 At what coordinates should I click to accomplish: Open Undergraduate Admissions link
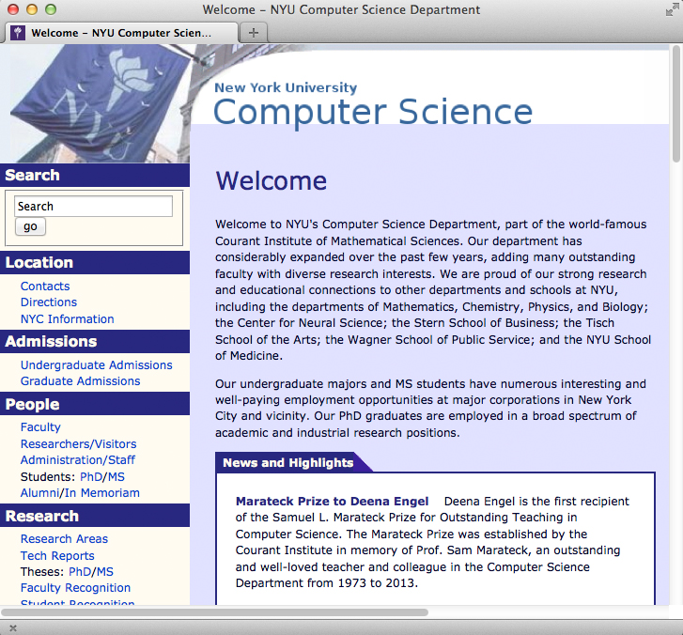(97, 365)
